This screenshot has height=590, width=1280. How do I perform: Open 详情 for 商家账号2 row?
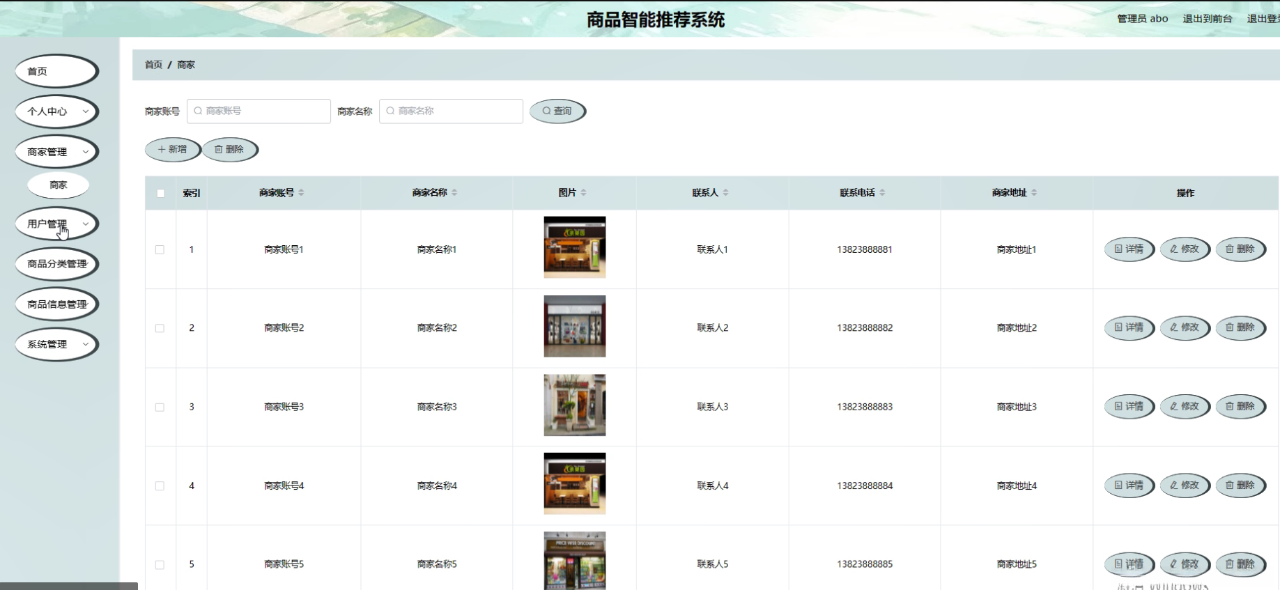point(1129,327)
